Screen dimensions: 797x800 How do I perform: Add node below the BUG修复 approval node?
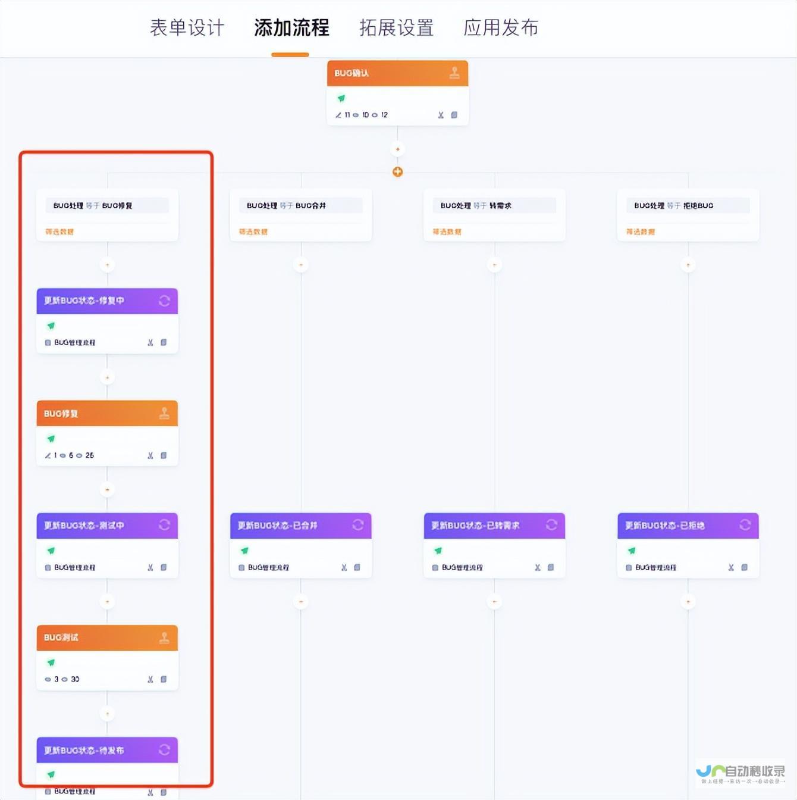pos(107,490)
